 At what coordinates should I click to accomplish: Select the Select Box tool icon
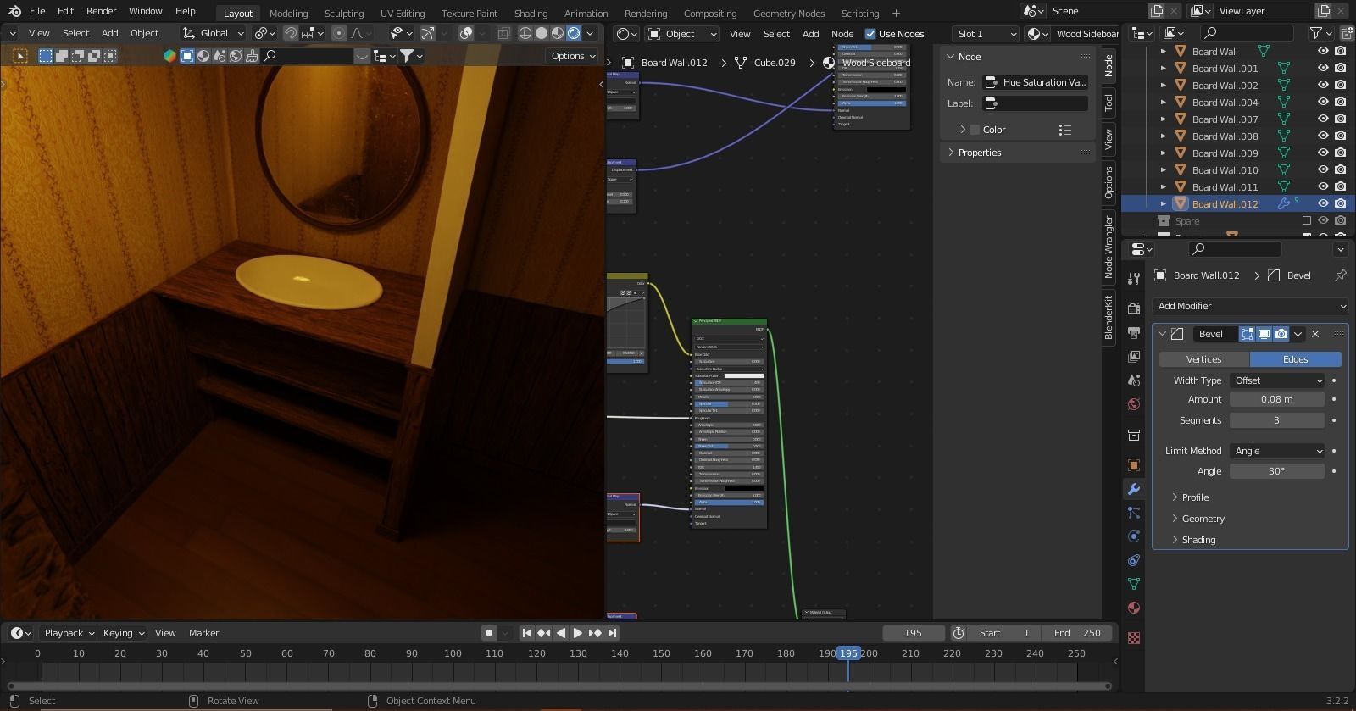[20, 56]
